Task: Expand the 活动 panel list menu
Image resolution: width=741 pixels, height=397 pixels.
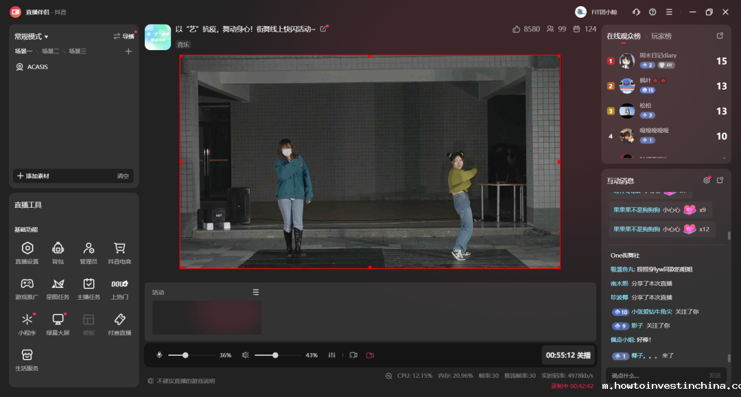Action: [x=256, y=292]
